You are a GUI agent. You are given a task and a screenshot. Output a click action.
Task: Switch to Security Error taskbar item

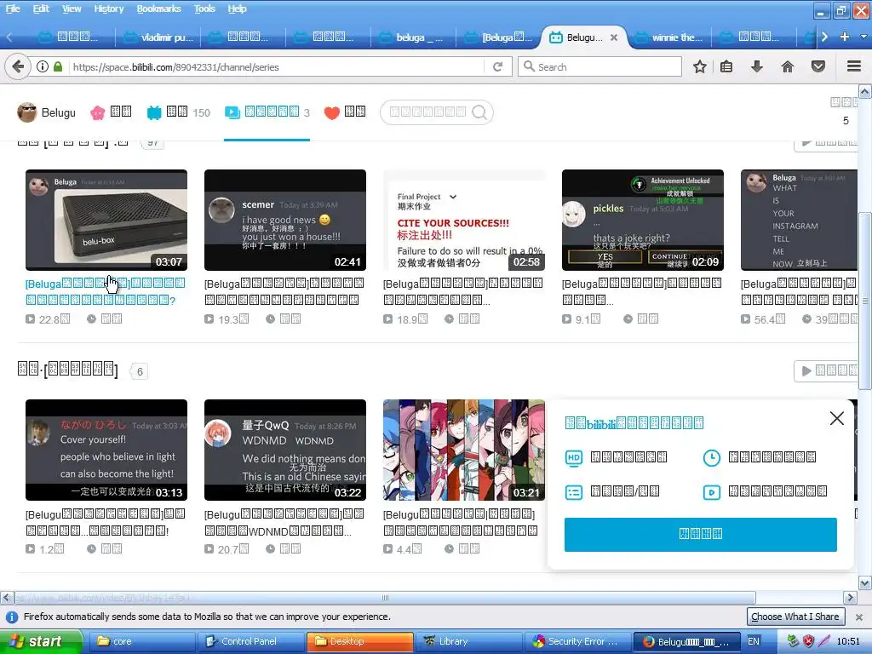click(x=577, y=641)
